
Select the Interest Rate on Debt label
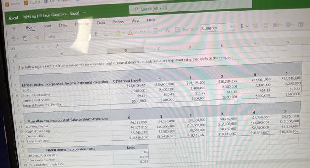click(43, 155)
